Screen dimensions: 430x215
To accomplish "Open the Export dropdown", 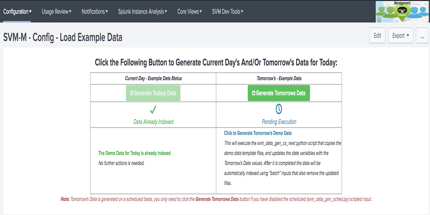I will pos(400,35).
